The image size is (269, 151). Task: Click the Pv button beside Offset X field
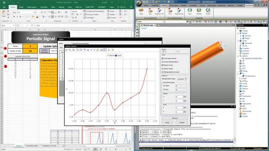click(185, 97)
